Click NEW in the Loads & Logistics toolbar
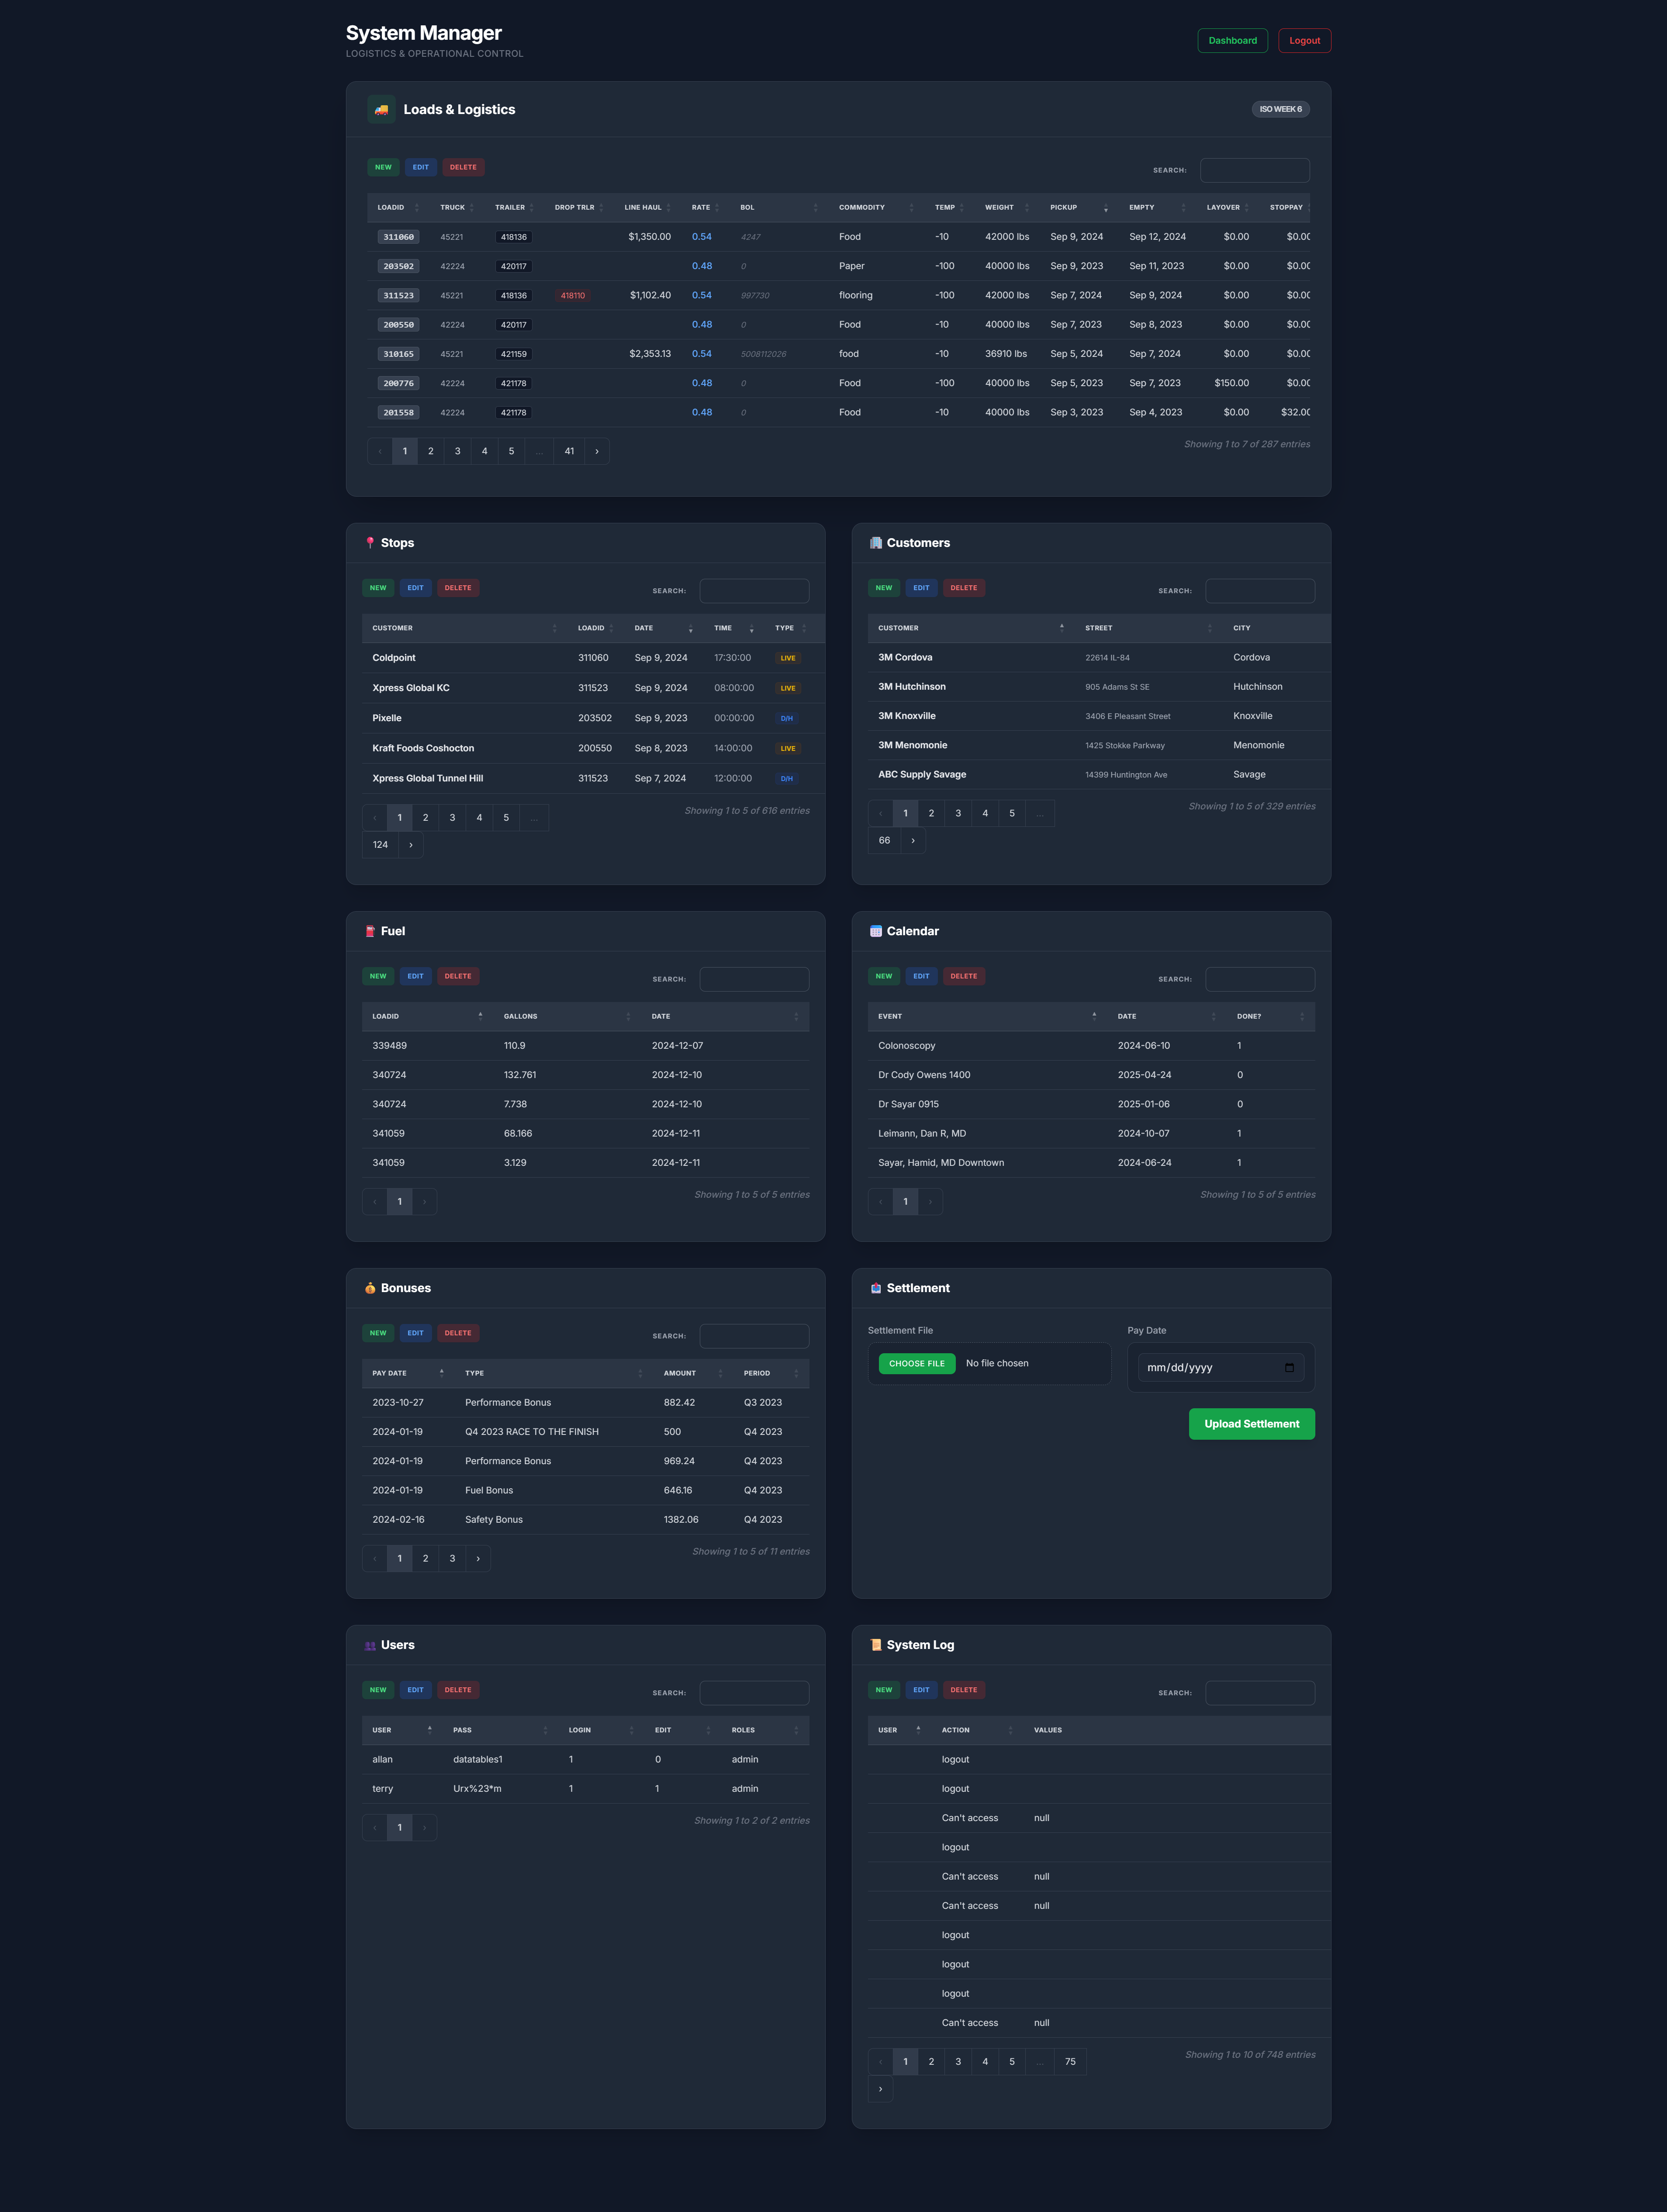 [x=383, y=167]
